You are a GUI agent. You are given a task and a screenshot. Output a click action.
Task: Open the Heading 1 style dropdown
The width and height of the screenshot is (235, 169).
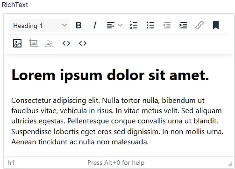(40, 26)
